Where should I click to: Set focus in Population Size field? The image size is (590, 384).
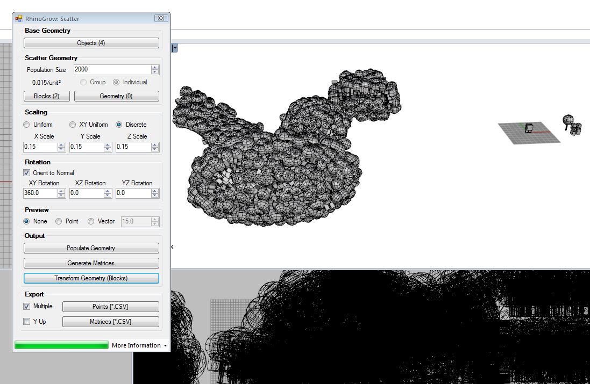click(112, 69)
